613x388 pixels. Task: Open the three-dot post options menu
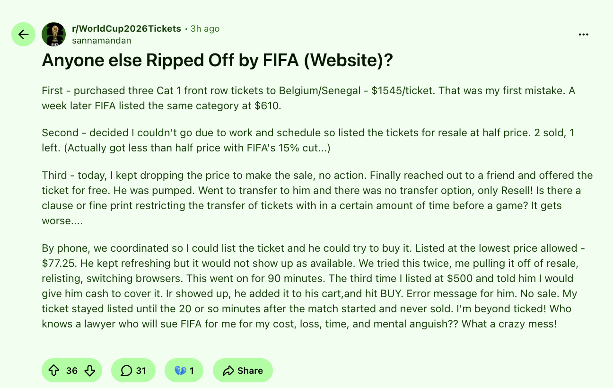584,35
